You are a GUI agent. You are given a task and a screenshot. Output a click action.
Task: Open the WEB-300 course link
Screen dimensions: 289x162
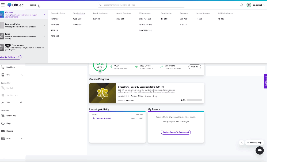(77, 25)
